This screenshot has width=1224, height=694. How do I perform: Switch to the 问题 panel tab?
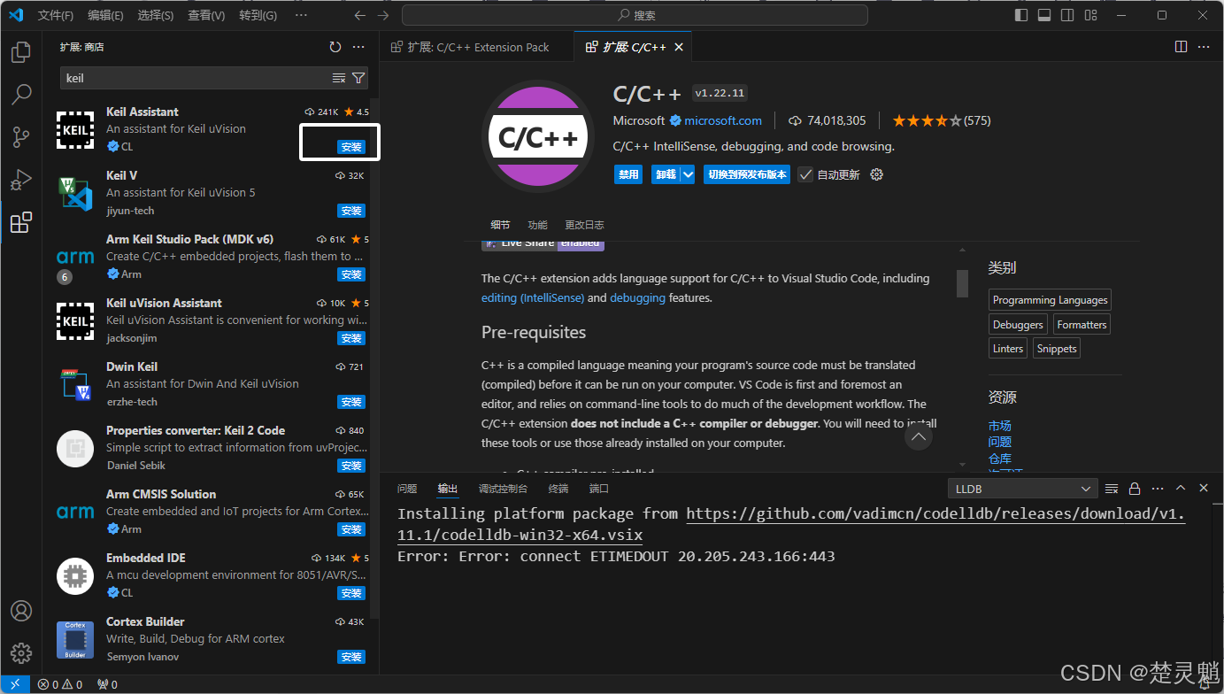(x=407, y=489)
